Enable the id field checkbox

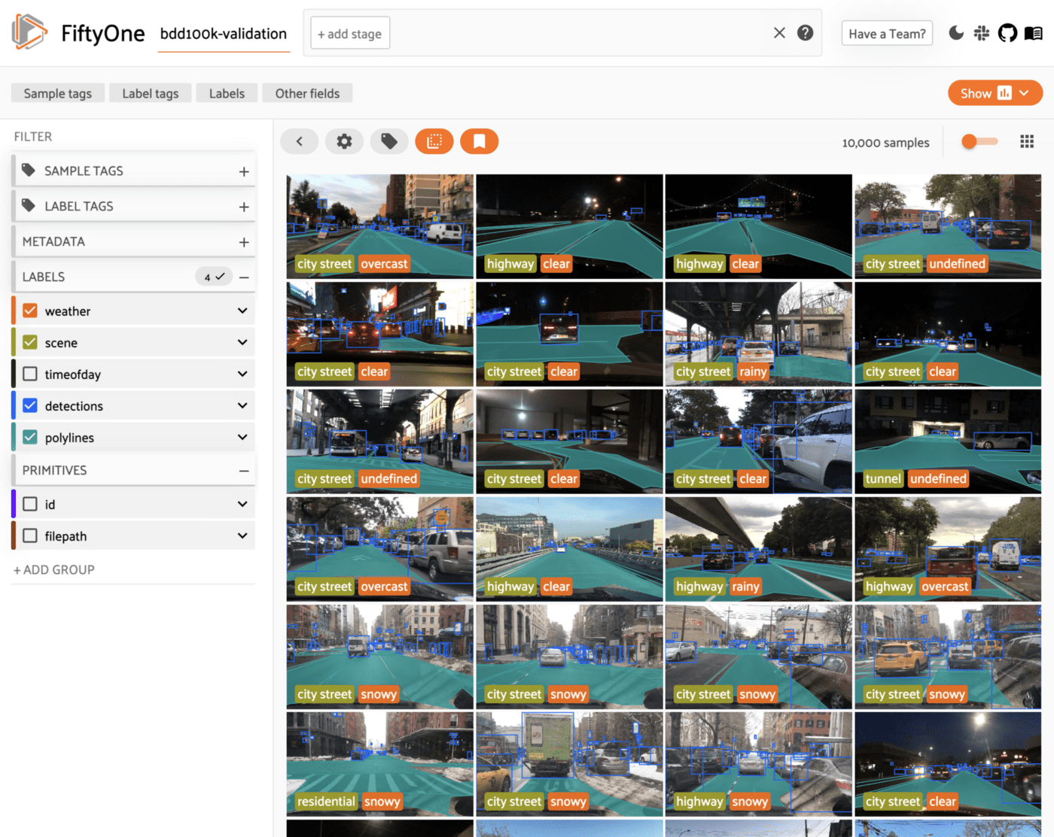(x=30, y=504)
